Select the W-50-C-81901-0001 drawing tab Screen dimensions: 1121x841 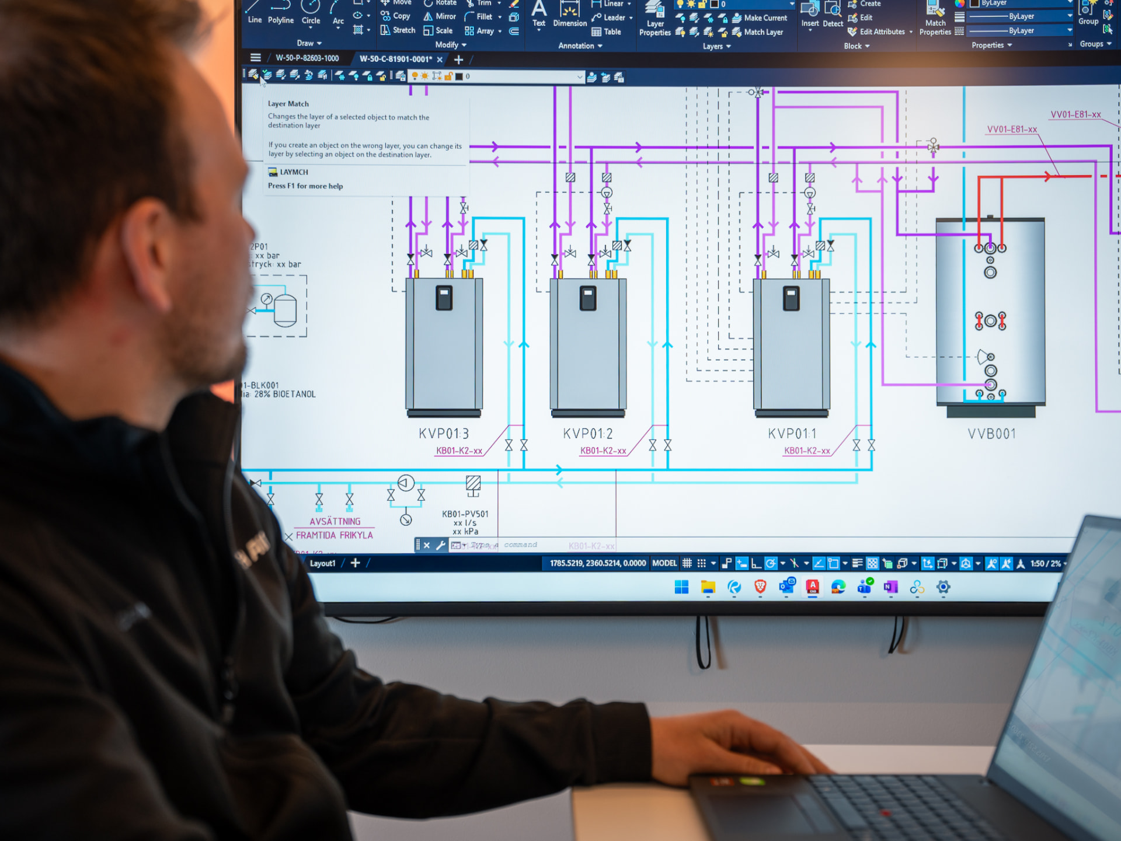396,59
